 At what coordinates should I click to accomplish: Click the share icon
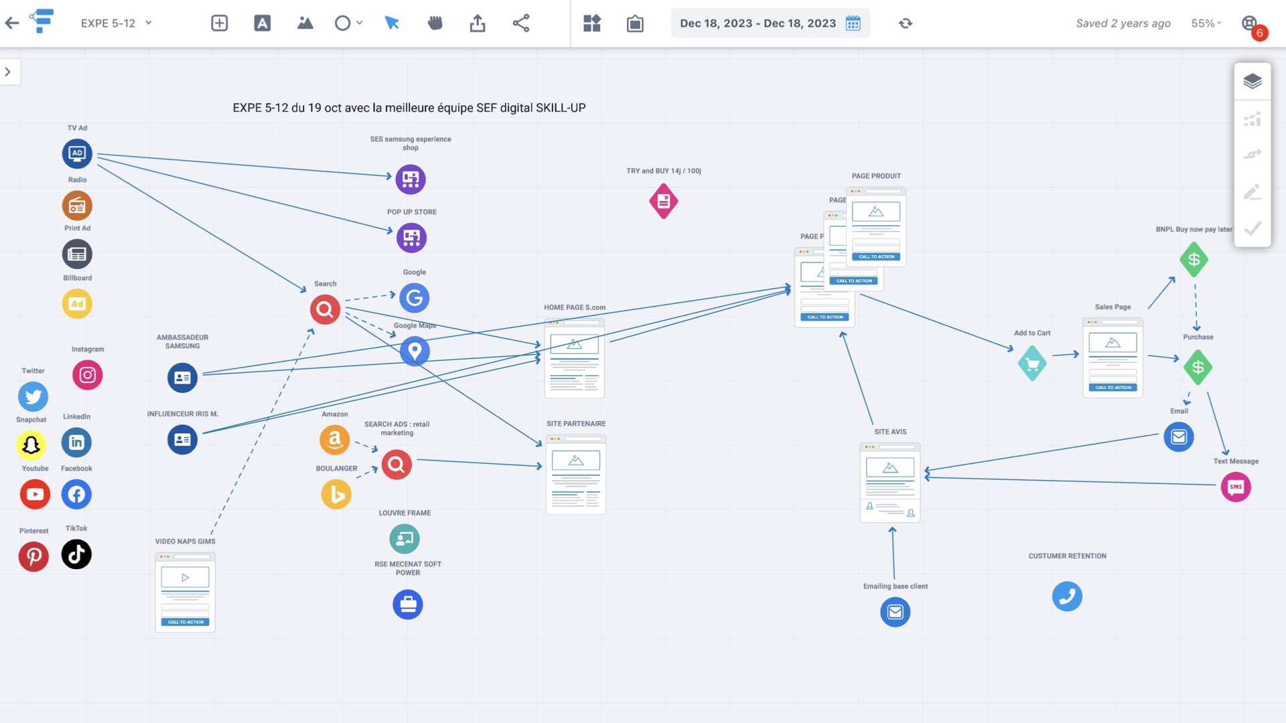521,23
